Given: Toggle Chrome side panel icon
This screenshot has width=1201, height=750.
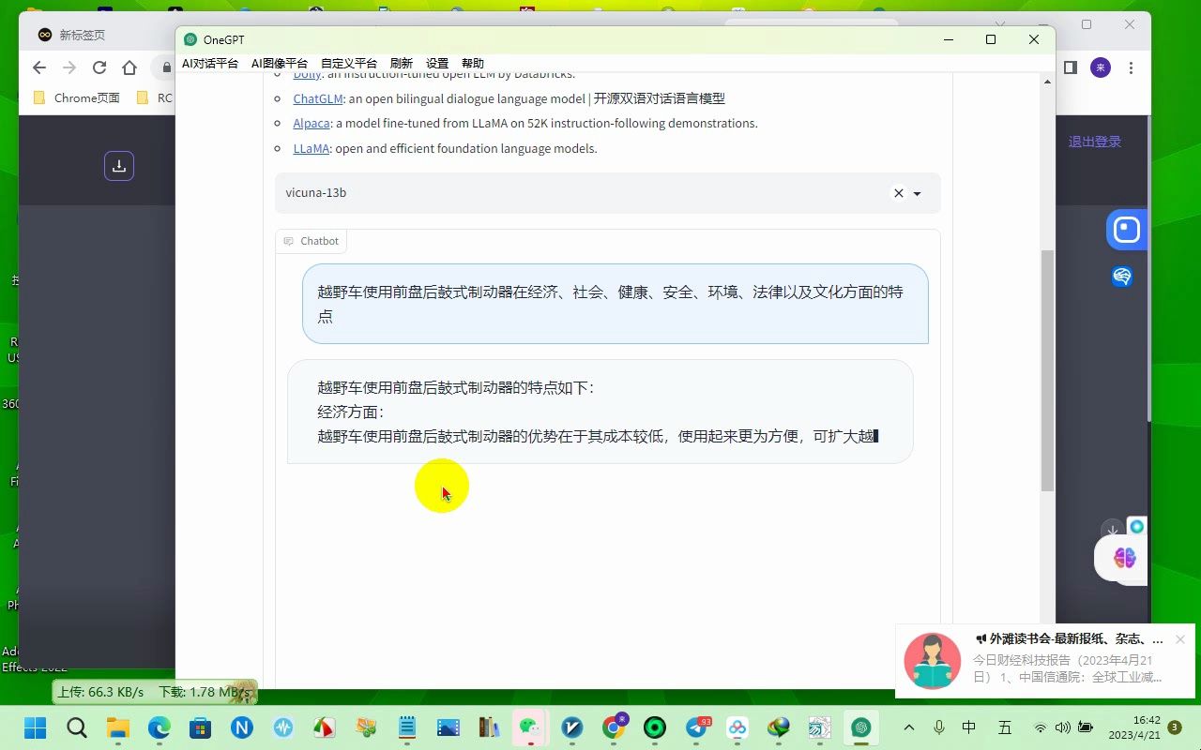Looking at the screenshot, I should (1070, 67).
